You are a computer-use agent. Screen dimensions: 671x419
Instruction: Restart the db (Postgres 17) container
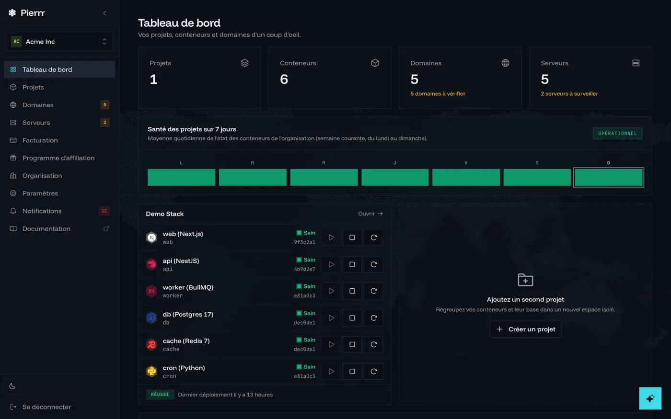point(374,318)
